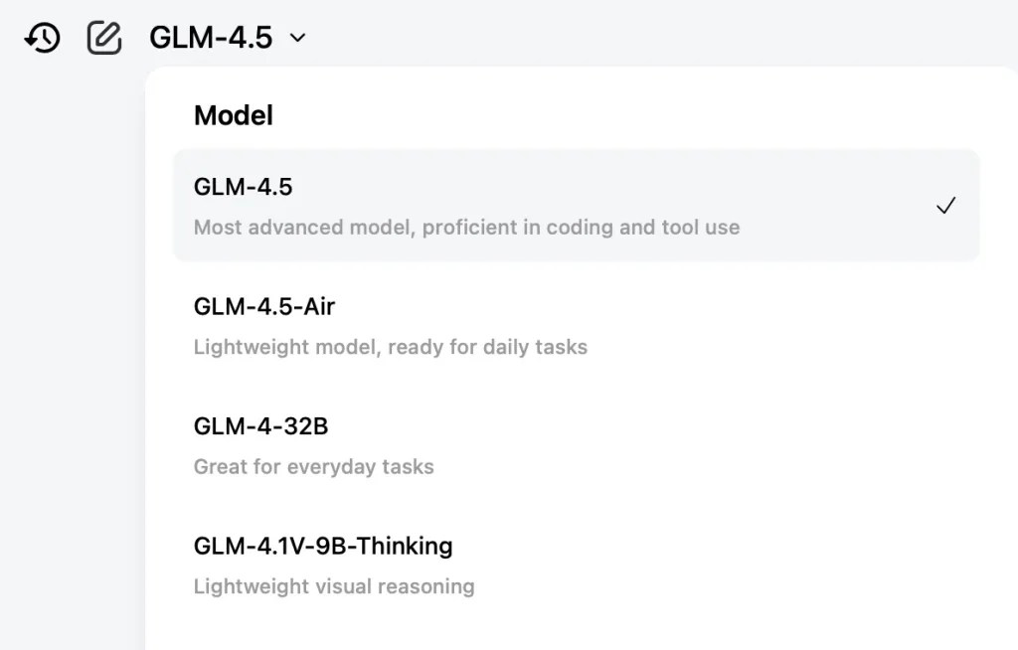The image size is (1018, 650).
Task: Pick the model proficient in coding
Action: click(x=576, y=206)
